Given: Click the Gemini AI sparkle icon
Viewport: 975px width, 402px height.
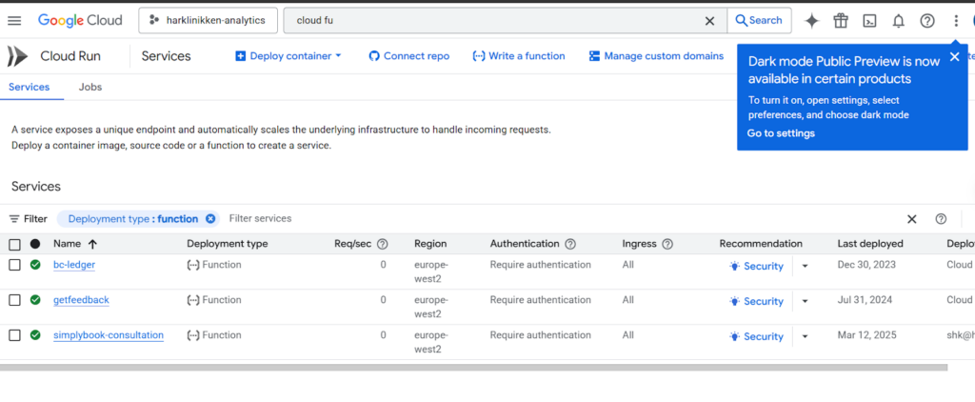Looking at the screenshot, I should tap(811, 21).
